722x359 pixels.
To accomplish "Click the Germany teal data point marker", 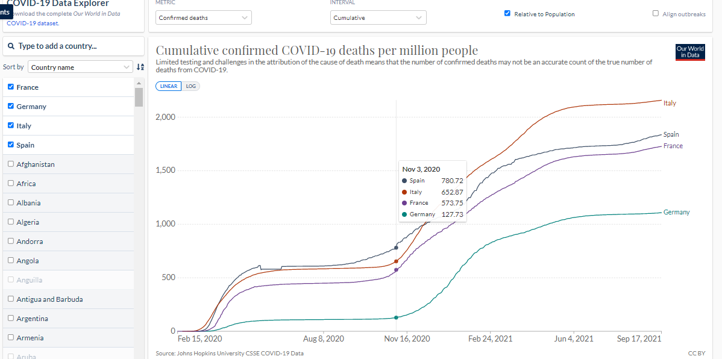I will click(x=396, y=317).
